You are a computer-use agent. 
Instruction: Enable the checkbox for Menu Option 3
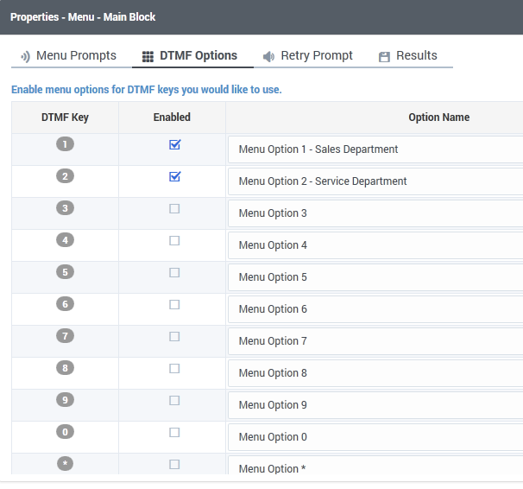[x=174, y=208]
